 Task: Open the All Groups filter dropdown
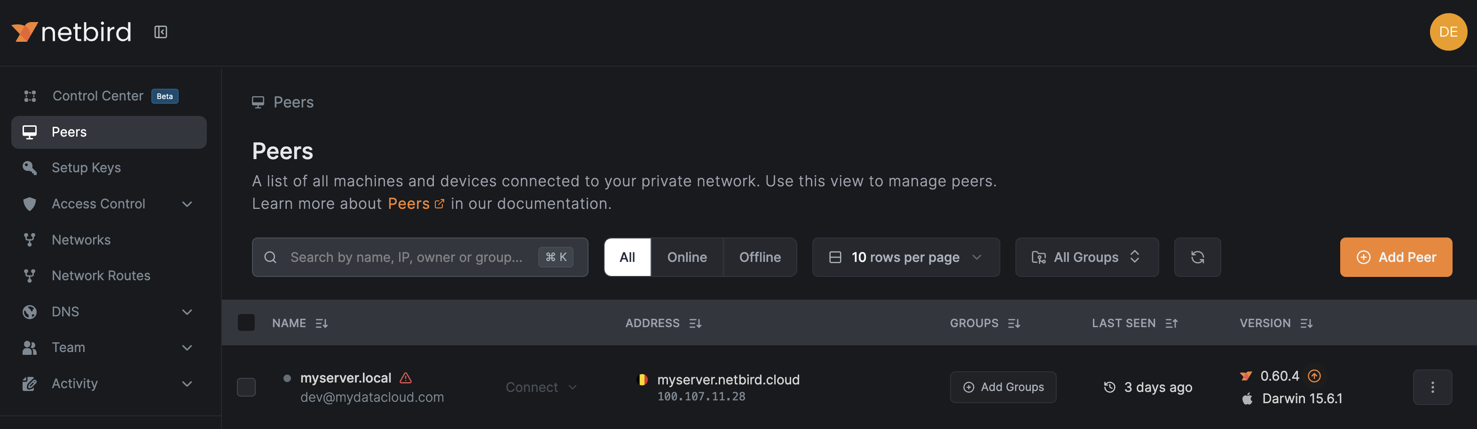[x=1086, y=257]
